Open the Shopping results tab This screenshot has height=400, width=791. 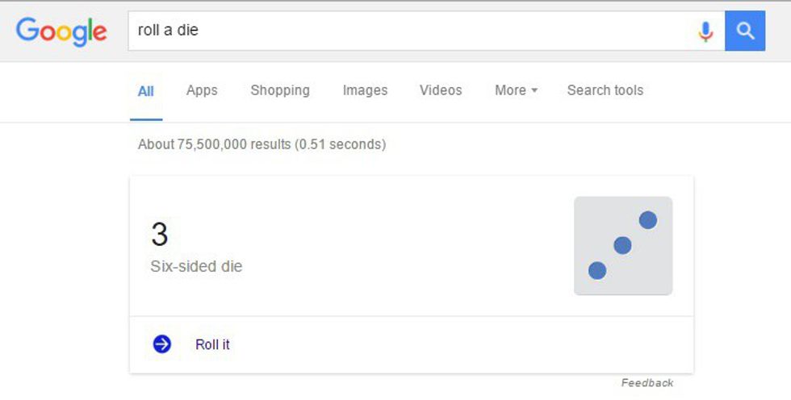[x=280, y=90]
